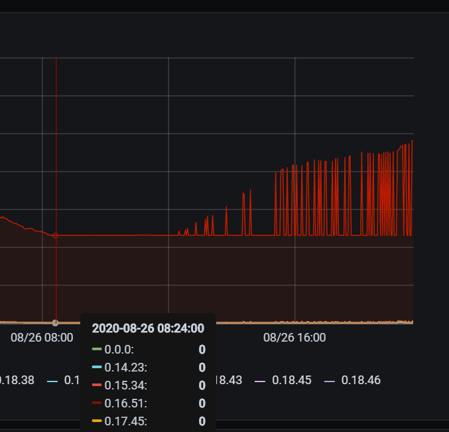Toggle the 0.18.38 legend series
The height and width of the screenshot is (432, 449).
(17, 380)
